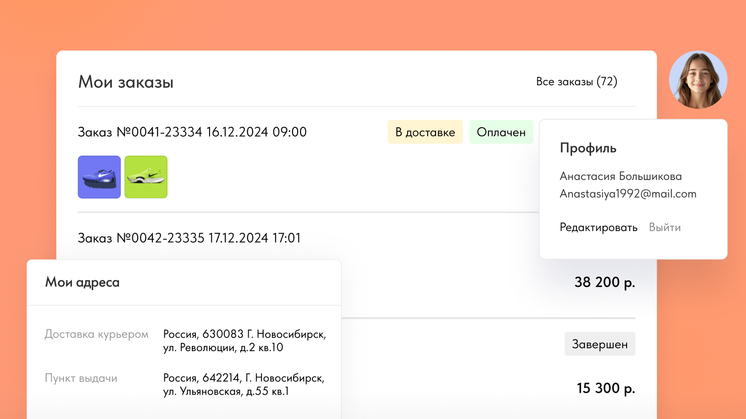Open the blue sneaker product thumbnail
The width and height of the screenshot is (746, 419).
[99, 177]
